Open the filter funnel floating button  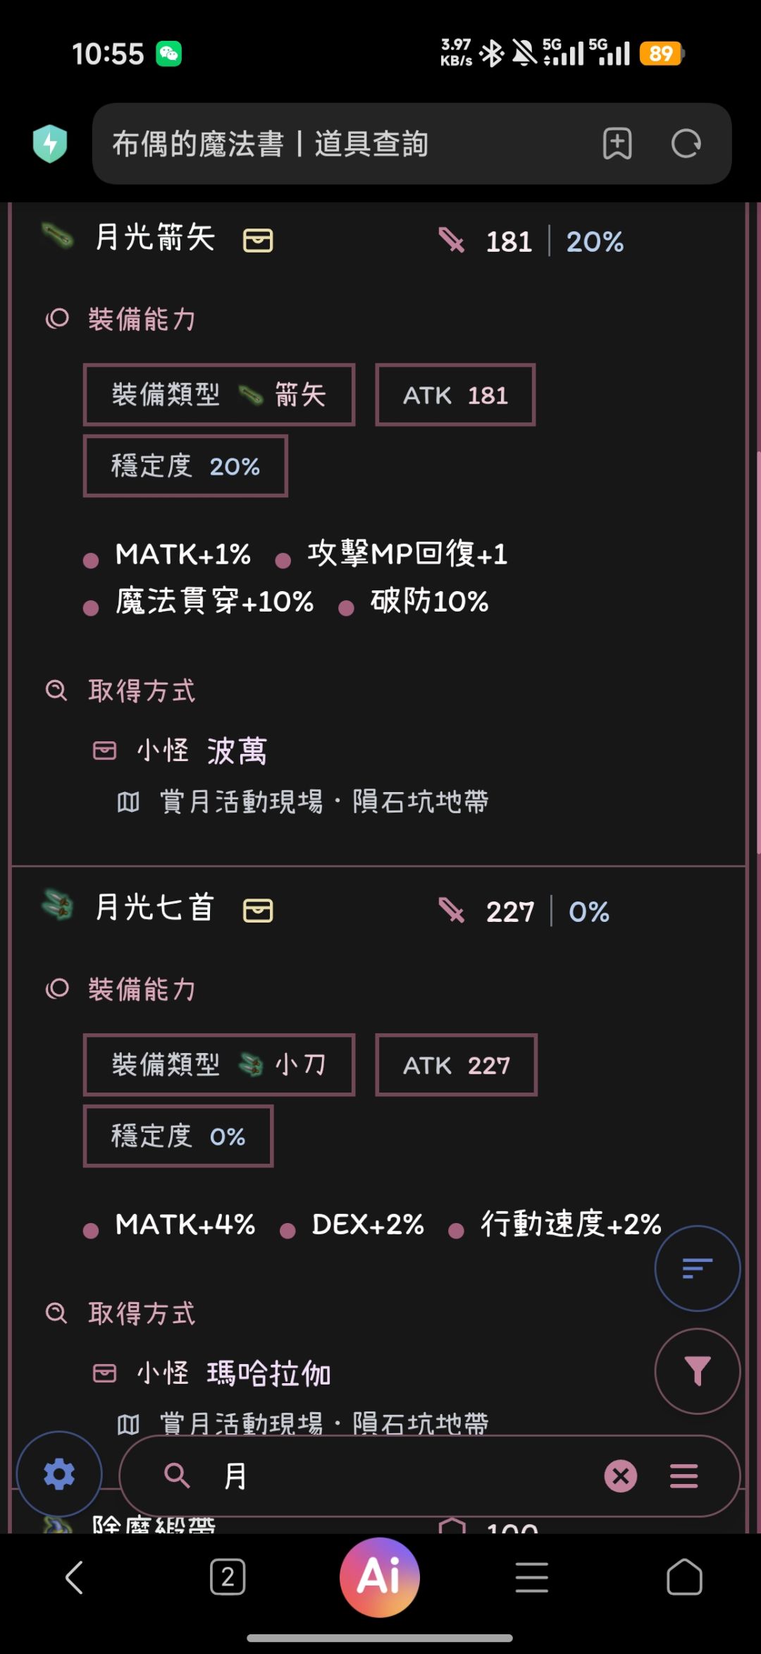pos(697,1370)
